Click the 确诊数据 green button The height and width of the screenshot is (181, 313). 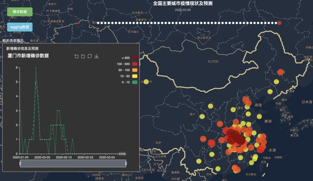(x=20, y=12)
